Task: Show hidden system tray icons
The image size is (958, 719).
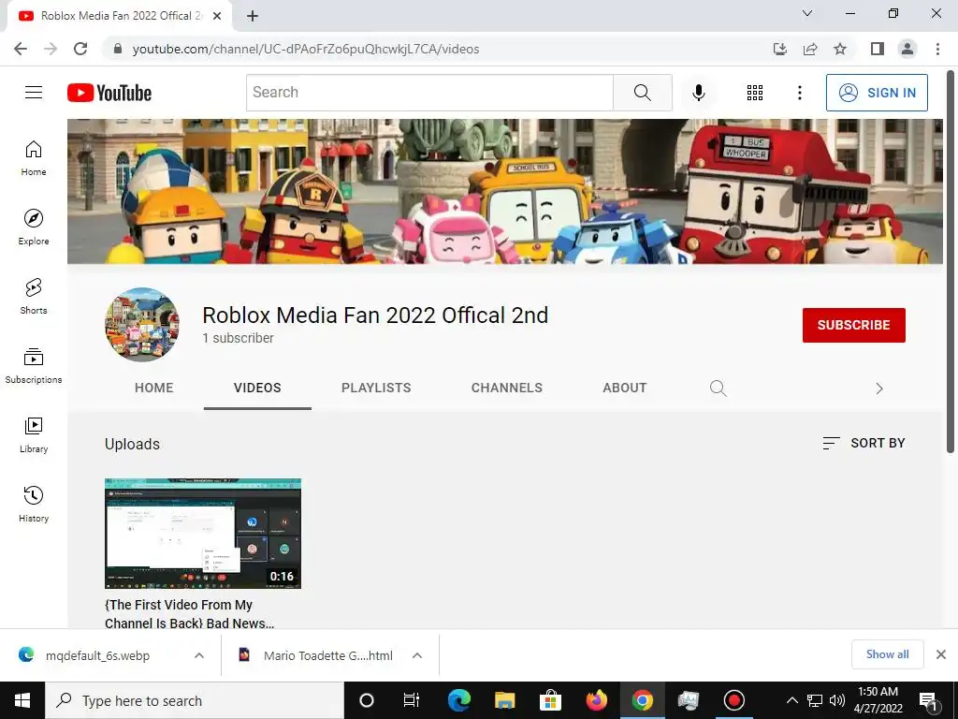Action: [x=791, y=700]
